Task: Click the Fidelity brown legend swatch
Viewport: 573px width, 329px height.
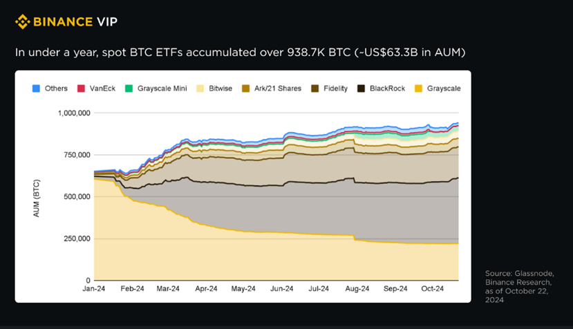Action: (314, 88)
